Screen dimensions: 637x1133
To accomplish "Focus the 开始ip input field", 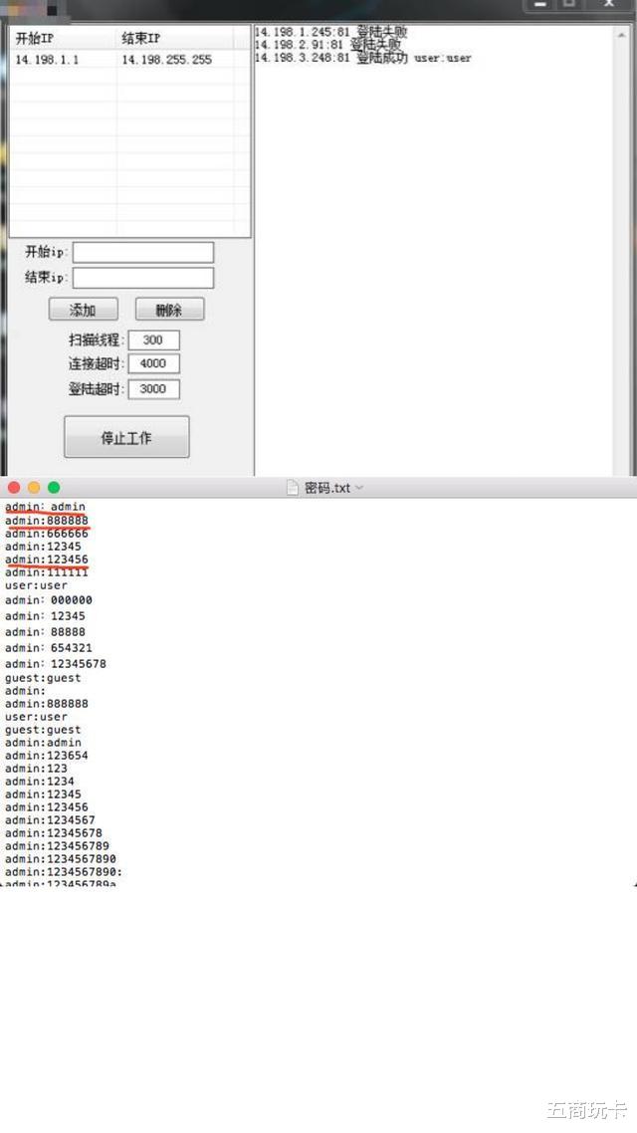I will point(143,252).
